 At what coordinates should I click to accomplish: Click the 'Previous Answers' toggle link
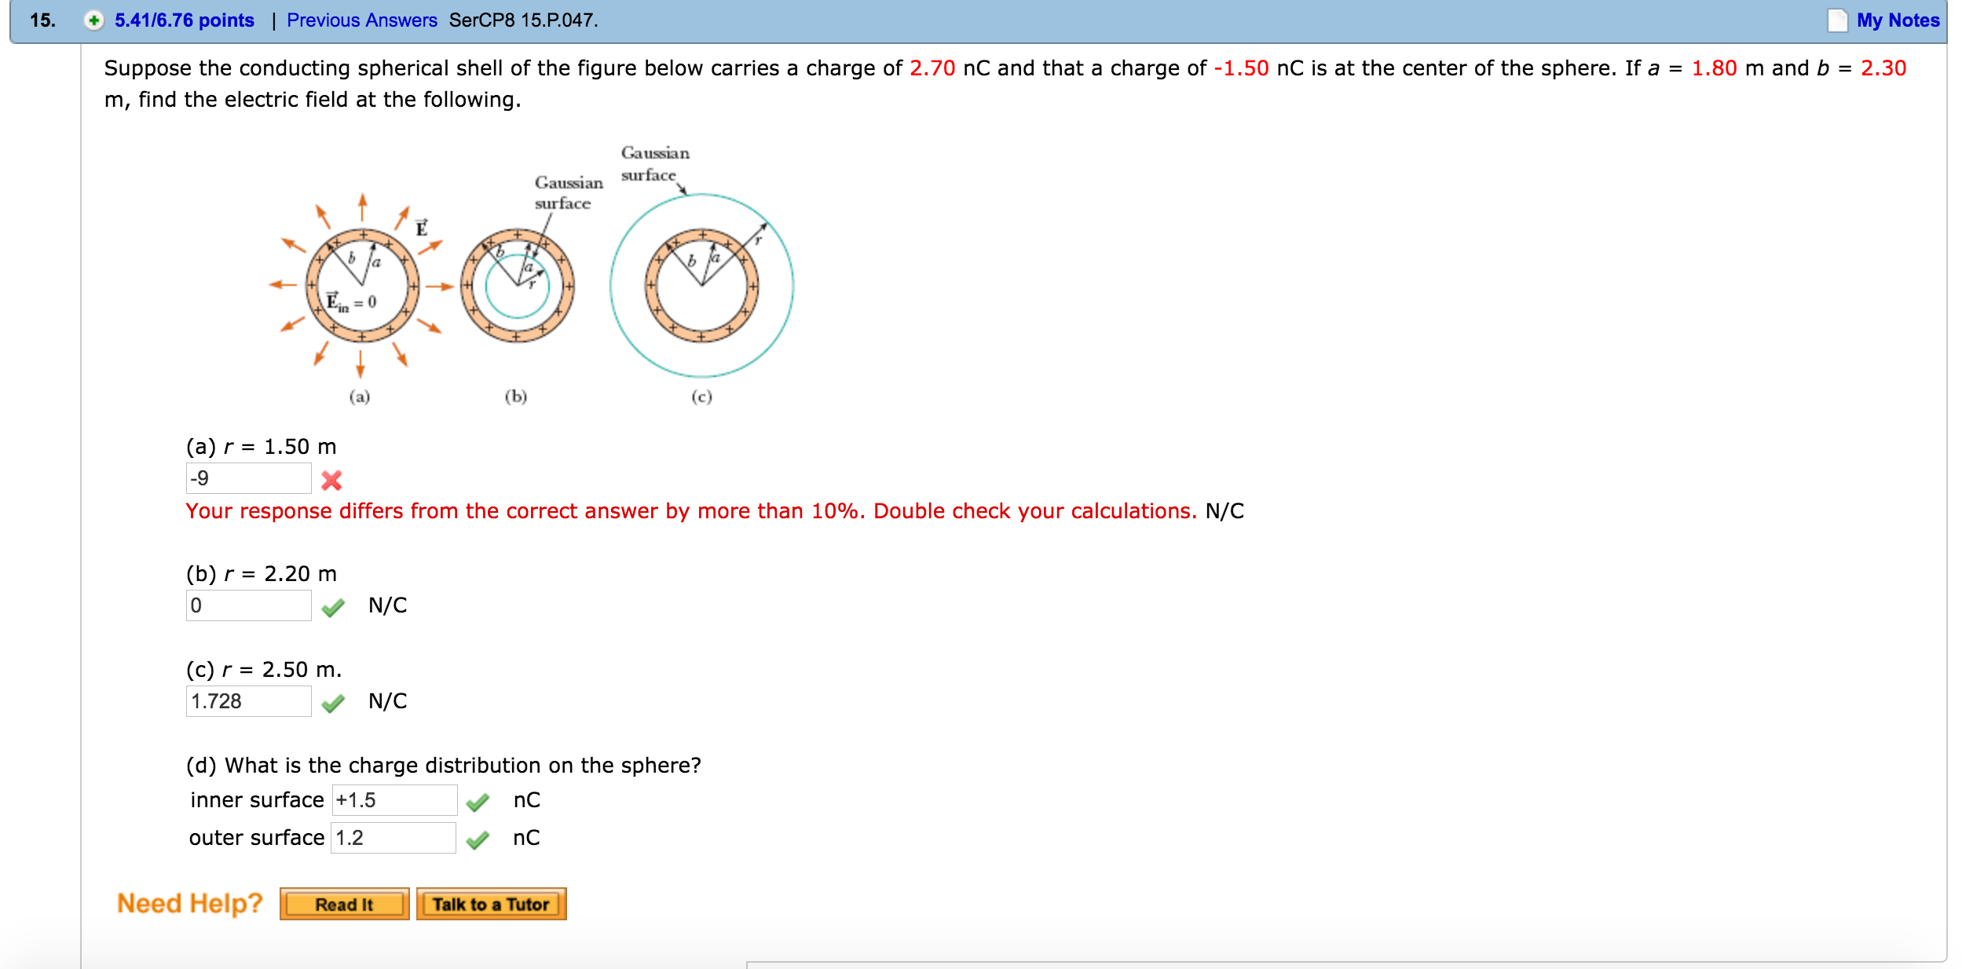click(364, 15)
